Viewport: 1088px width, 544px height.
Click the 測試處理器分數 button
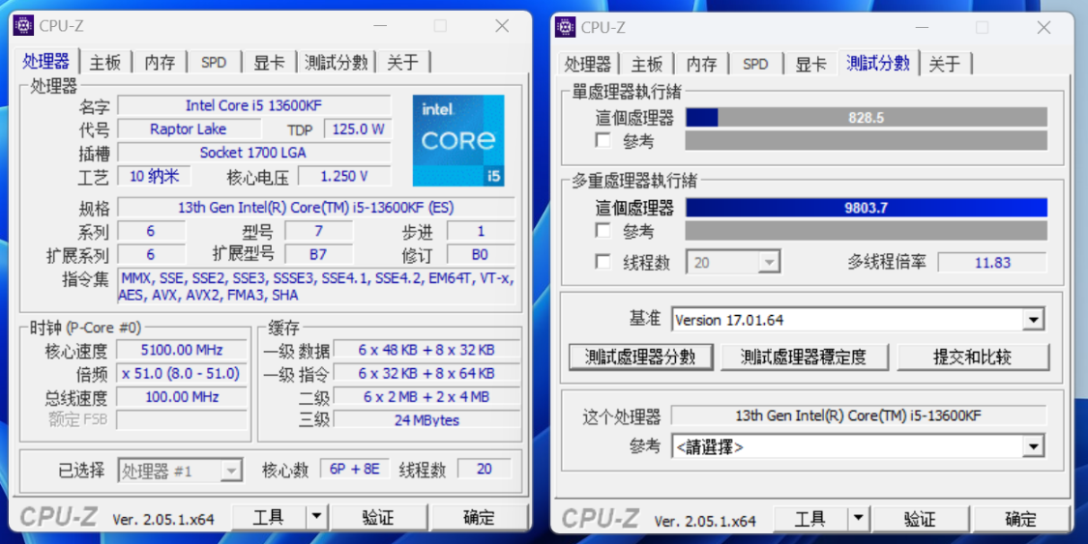coord(640,357)
